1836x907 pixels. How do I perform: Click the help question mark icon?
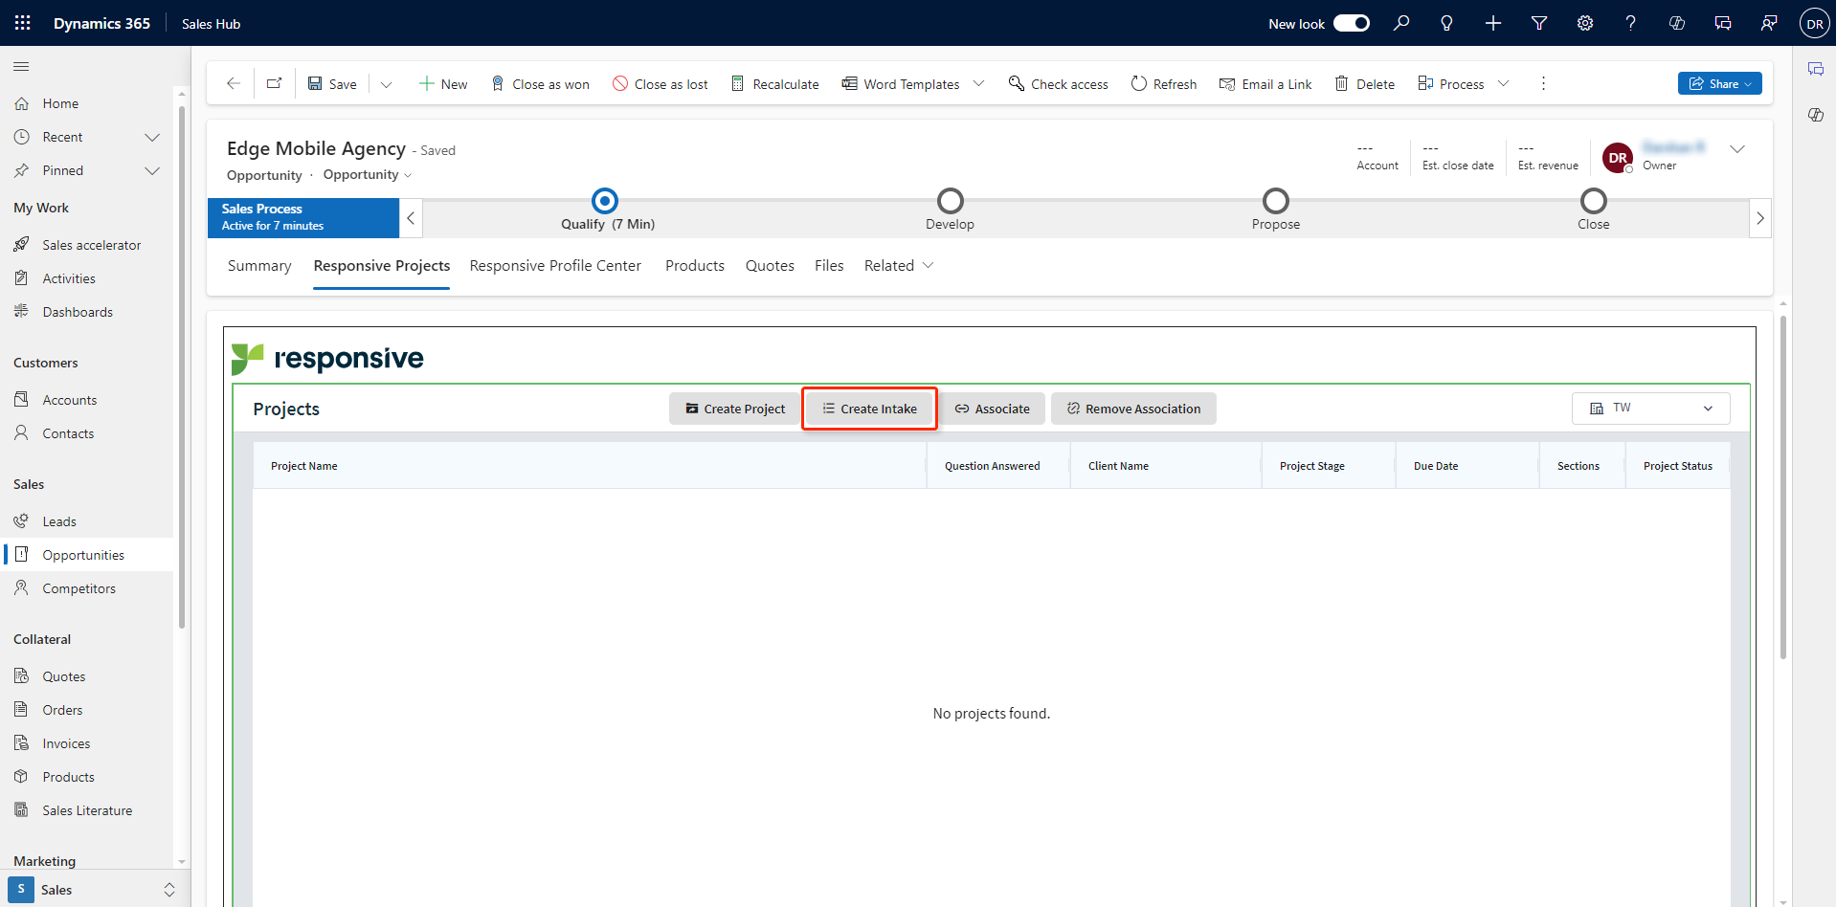pyautogui.click(x=1631, y=23)
